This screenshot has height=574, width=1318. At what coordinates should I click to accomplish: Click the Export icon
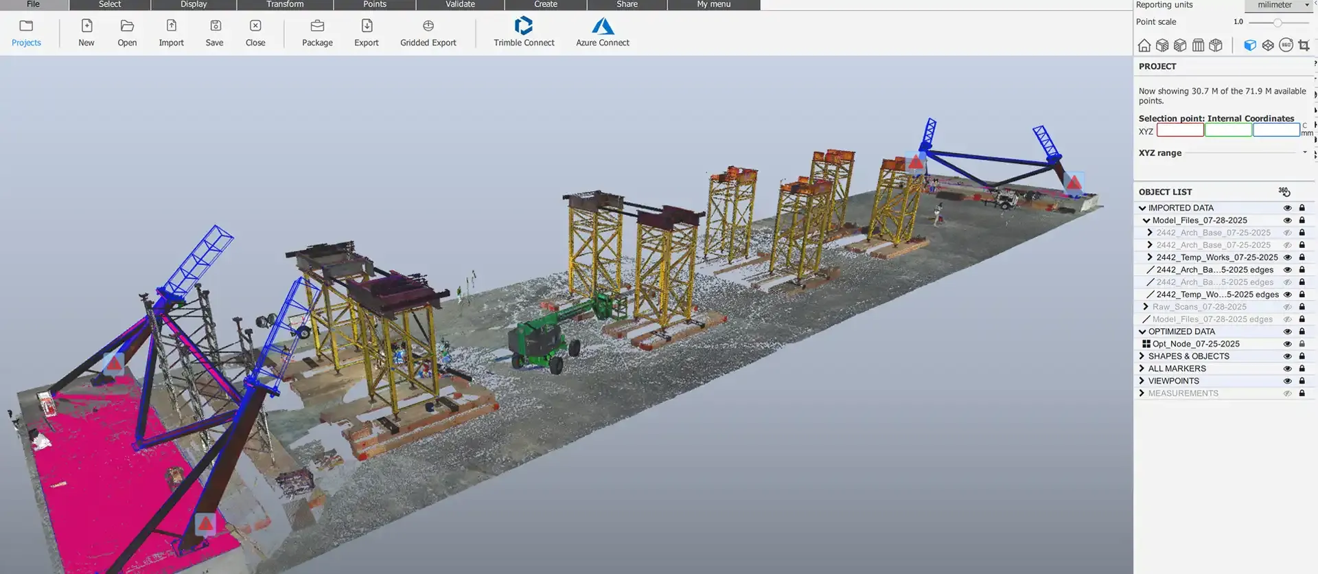(367, 26)
